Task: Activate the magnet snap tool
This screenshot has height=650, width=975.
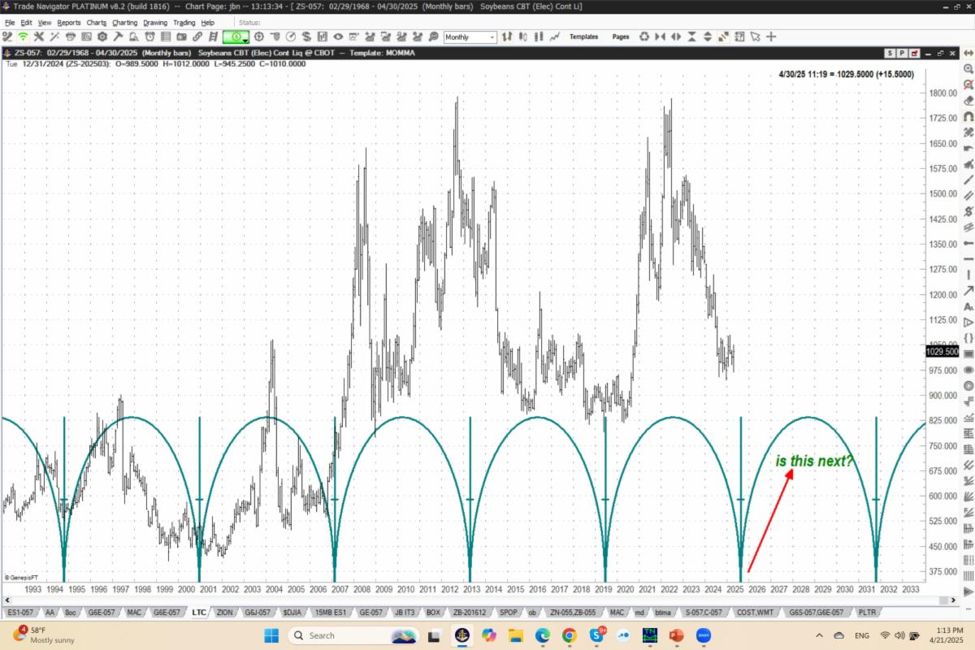Action: coord(968,117)
